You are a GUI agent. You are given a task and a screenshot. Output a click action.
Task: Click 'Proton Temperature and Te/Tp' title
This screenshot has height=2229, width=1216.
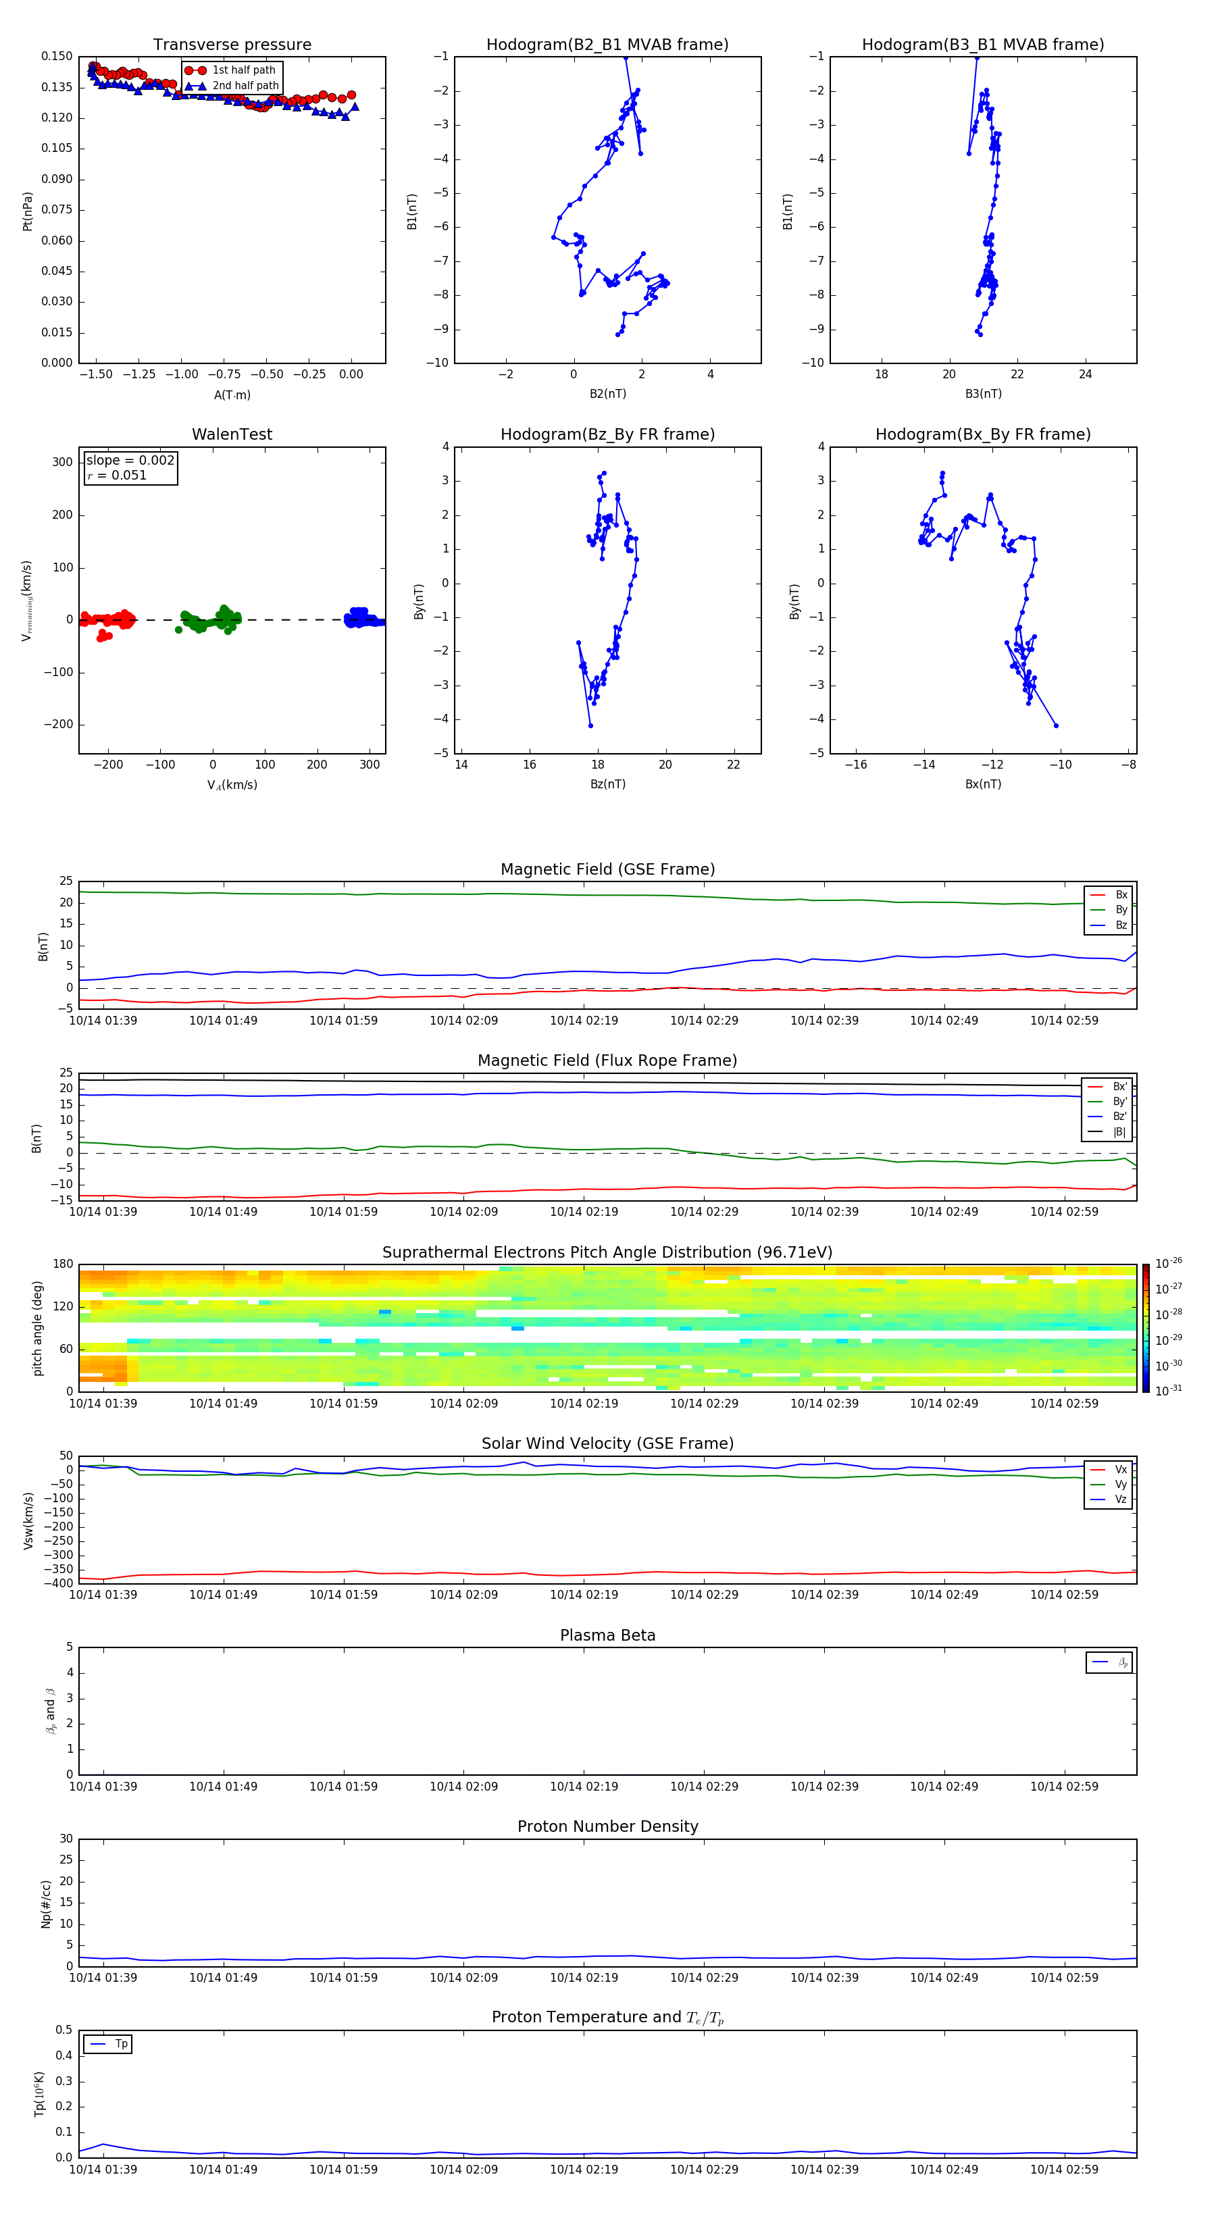point(607,2018)
